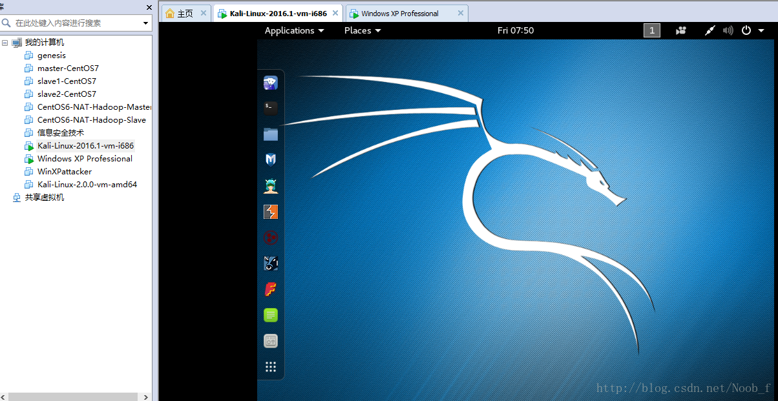Select slave1-CentOS7 in the library
The width and height of the screenshot is (778, 401).
pos(67,81)
